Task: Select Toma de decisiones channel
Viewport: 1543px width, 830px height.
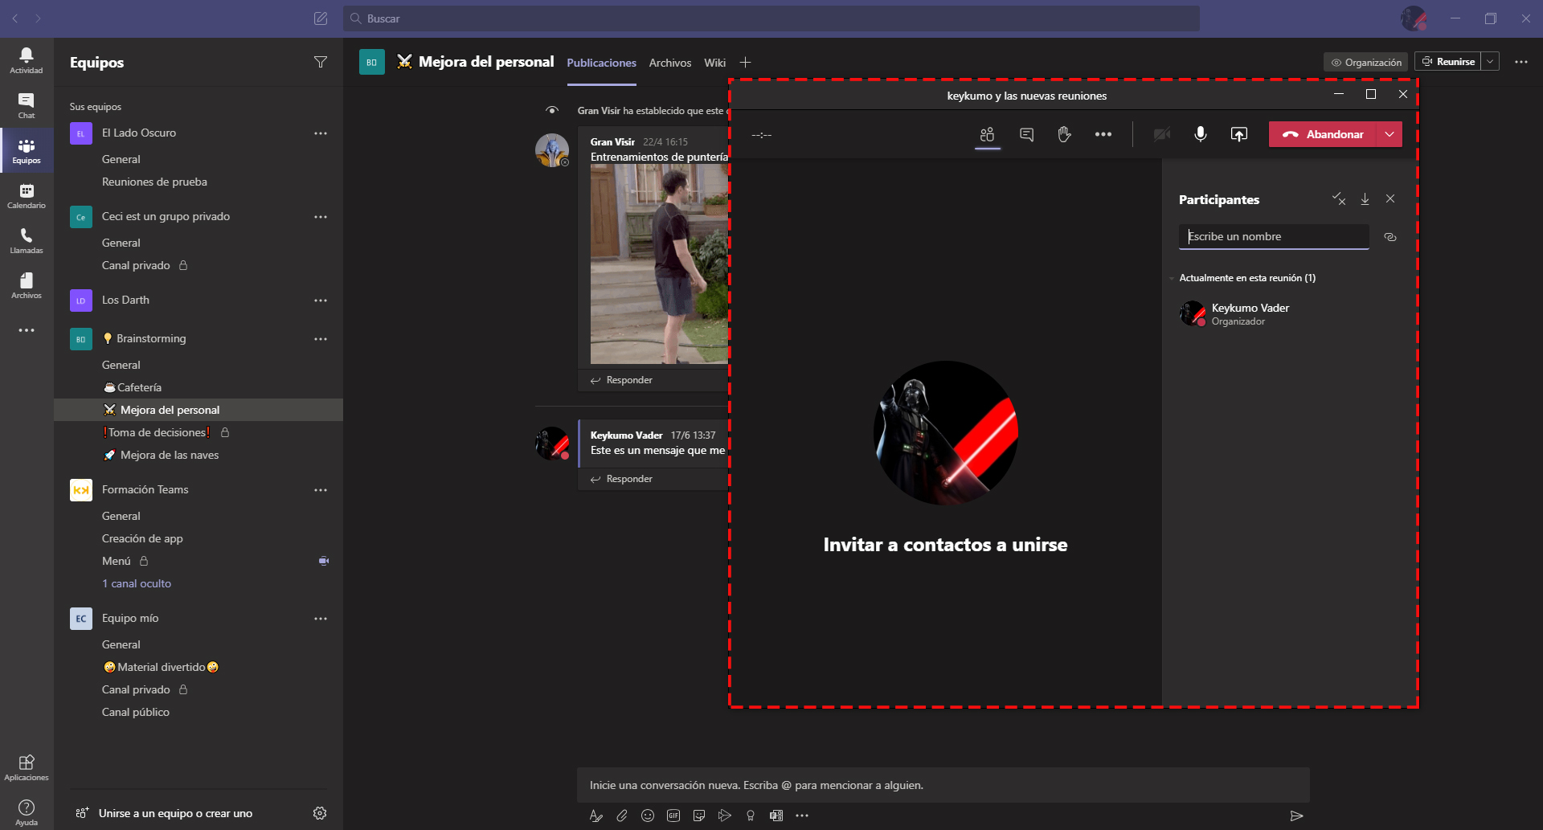Action: coord(199,432)
